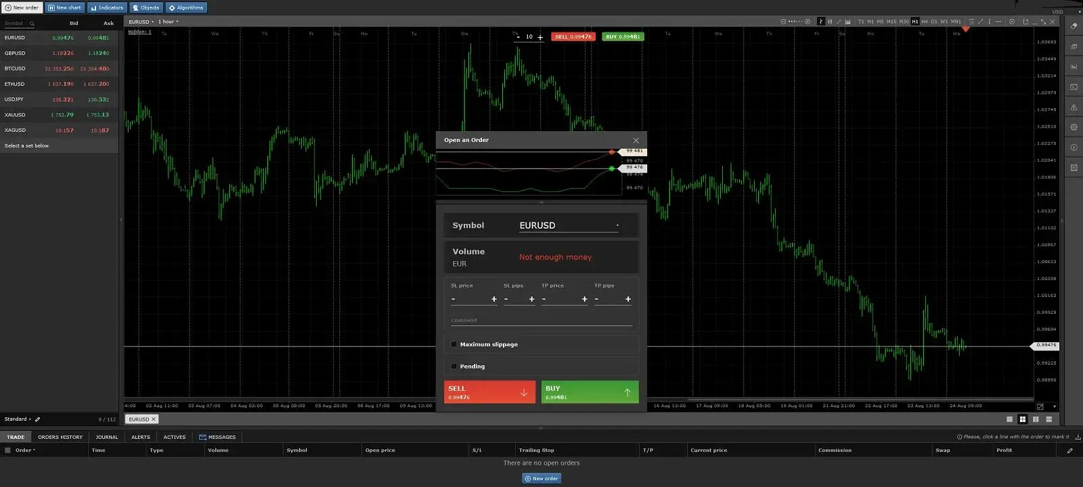Open the warning alerts icon in right sidebar
The image size is (1083, 487).
click(1074, 108)
